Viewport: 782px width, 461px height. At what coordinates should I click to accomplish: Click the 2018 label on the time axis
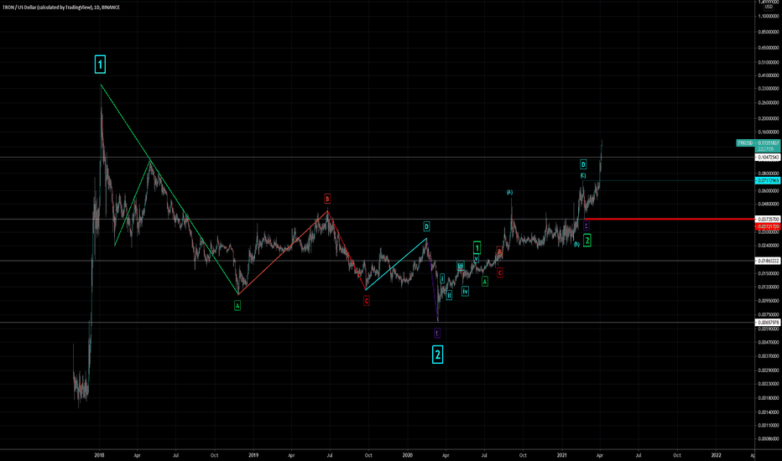[99, 455]
